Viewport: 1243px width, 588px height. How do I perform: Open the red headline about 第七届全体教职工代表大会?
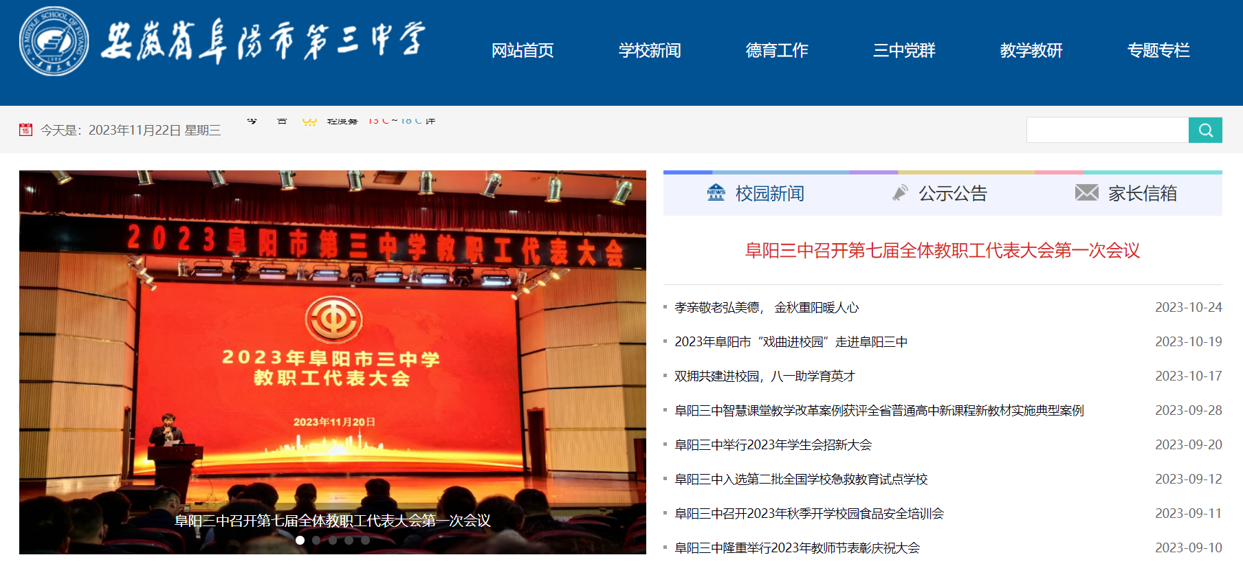point(943,250)
